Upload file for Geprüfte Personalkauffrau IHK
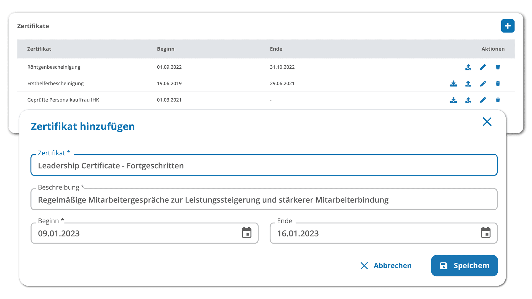The width and height of the screenshot is (532, 299). coord(468,100)
